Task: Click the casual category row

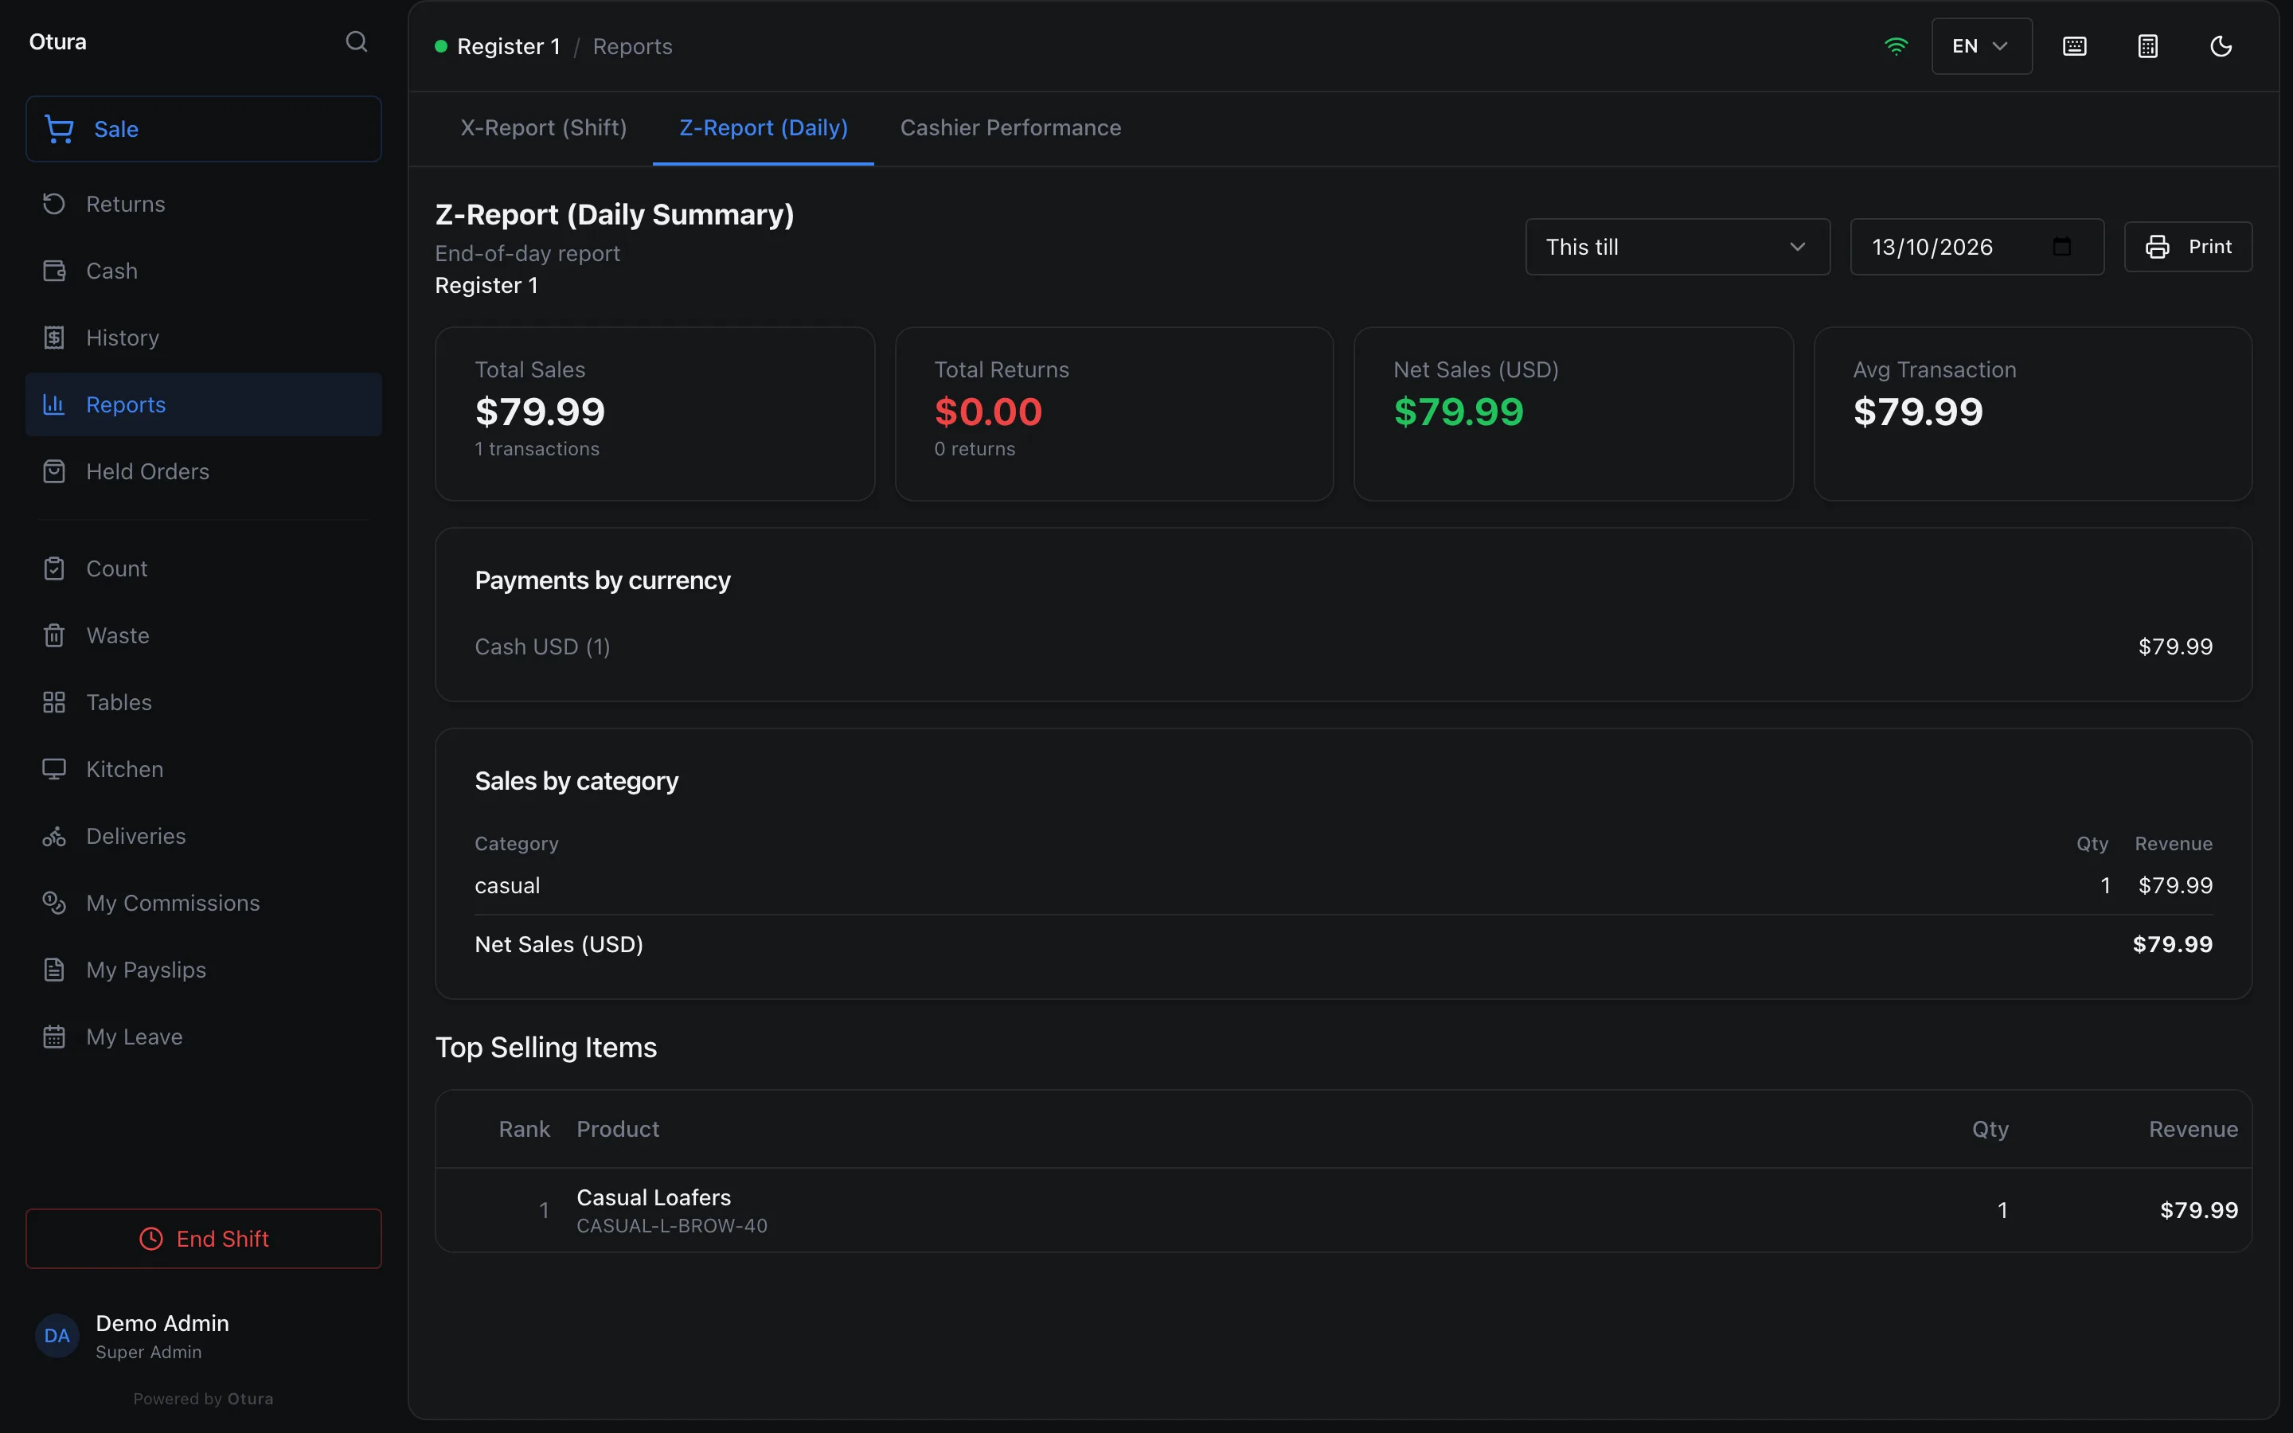Action: click(1342, 885)
